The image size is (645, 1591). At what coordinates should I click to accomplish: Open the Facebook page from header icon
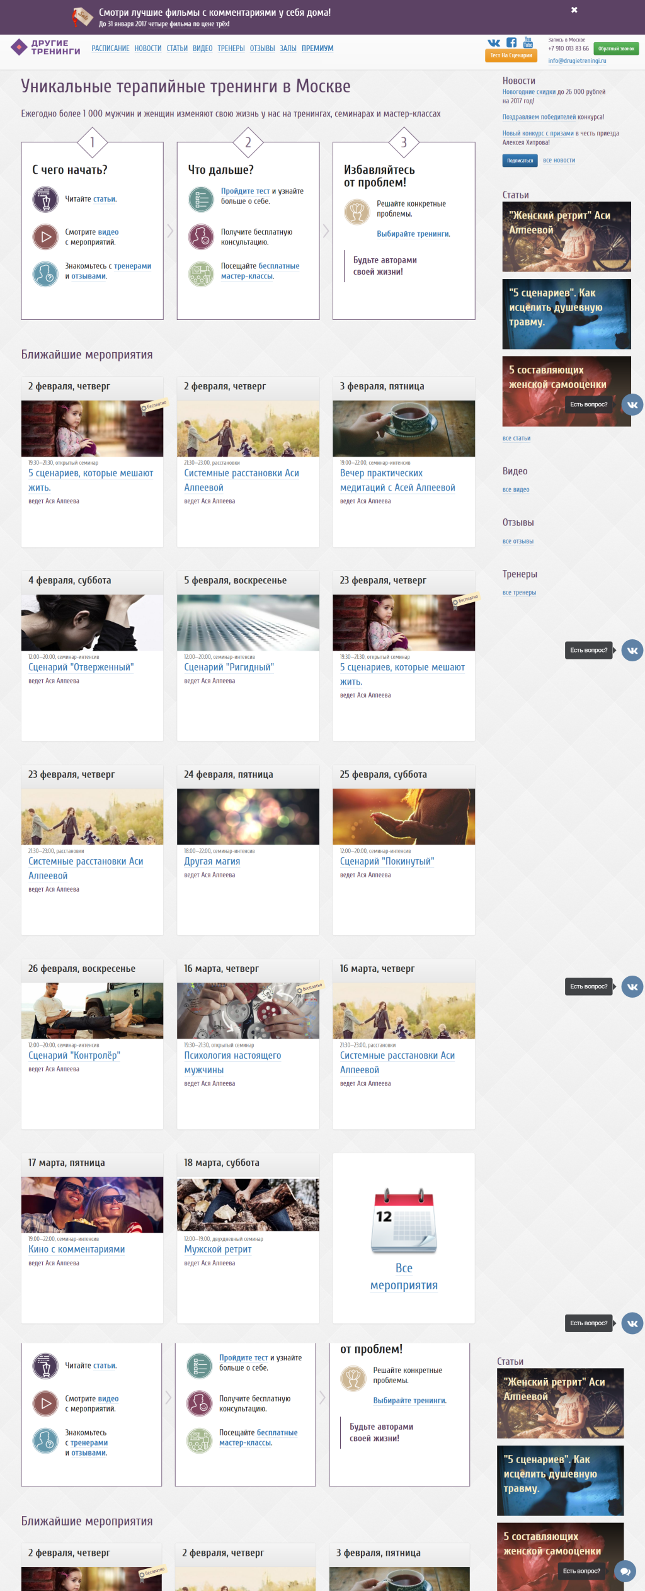pos(511,43)
